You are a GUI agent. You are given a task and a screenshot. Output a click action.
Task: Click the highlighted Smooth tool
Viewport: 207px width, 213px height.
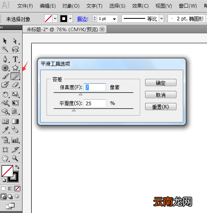pos(15,76)
